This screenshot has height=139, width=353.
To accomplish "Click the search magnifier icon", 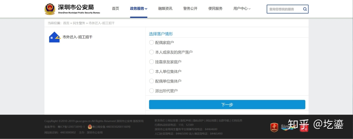I will (x=305, y=9).
